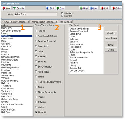The width and height of the screenshot is (125, 119).
Task: Enable the Is Default checkbox
Action: point(62,13)
